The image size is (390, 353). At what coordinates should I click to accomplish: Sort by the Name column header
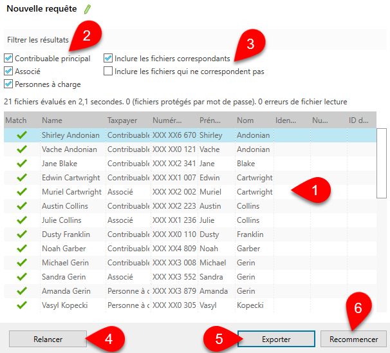click(73, 120)
